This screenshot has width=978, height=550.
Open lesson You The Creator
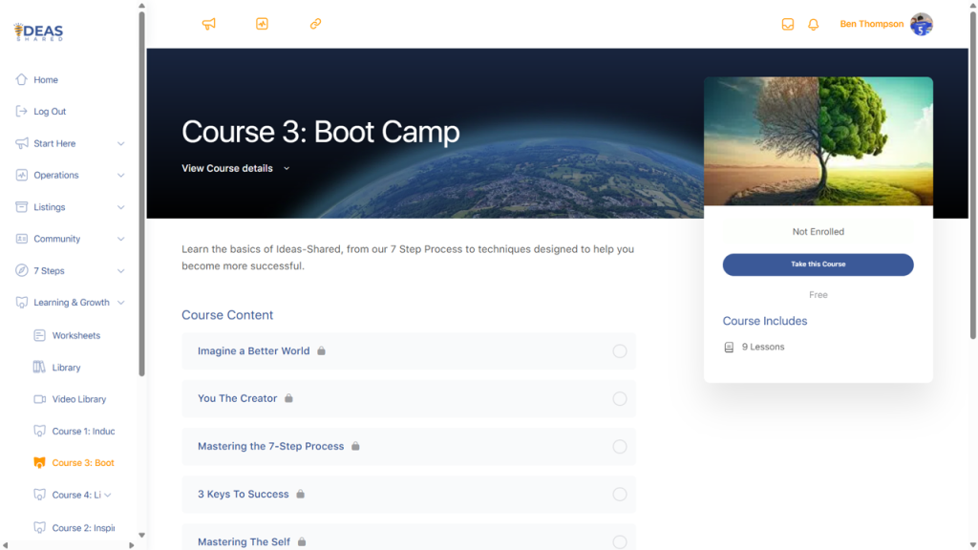(x=237, y=398)
